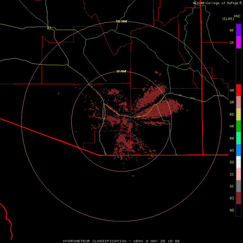Image resolution: width=243 pixels, height=243 pixels.
Task: Pick the DS white legend swatch
Action: pos(238,162)
